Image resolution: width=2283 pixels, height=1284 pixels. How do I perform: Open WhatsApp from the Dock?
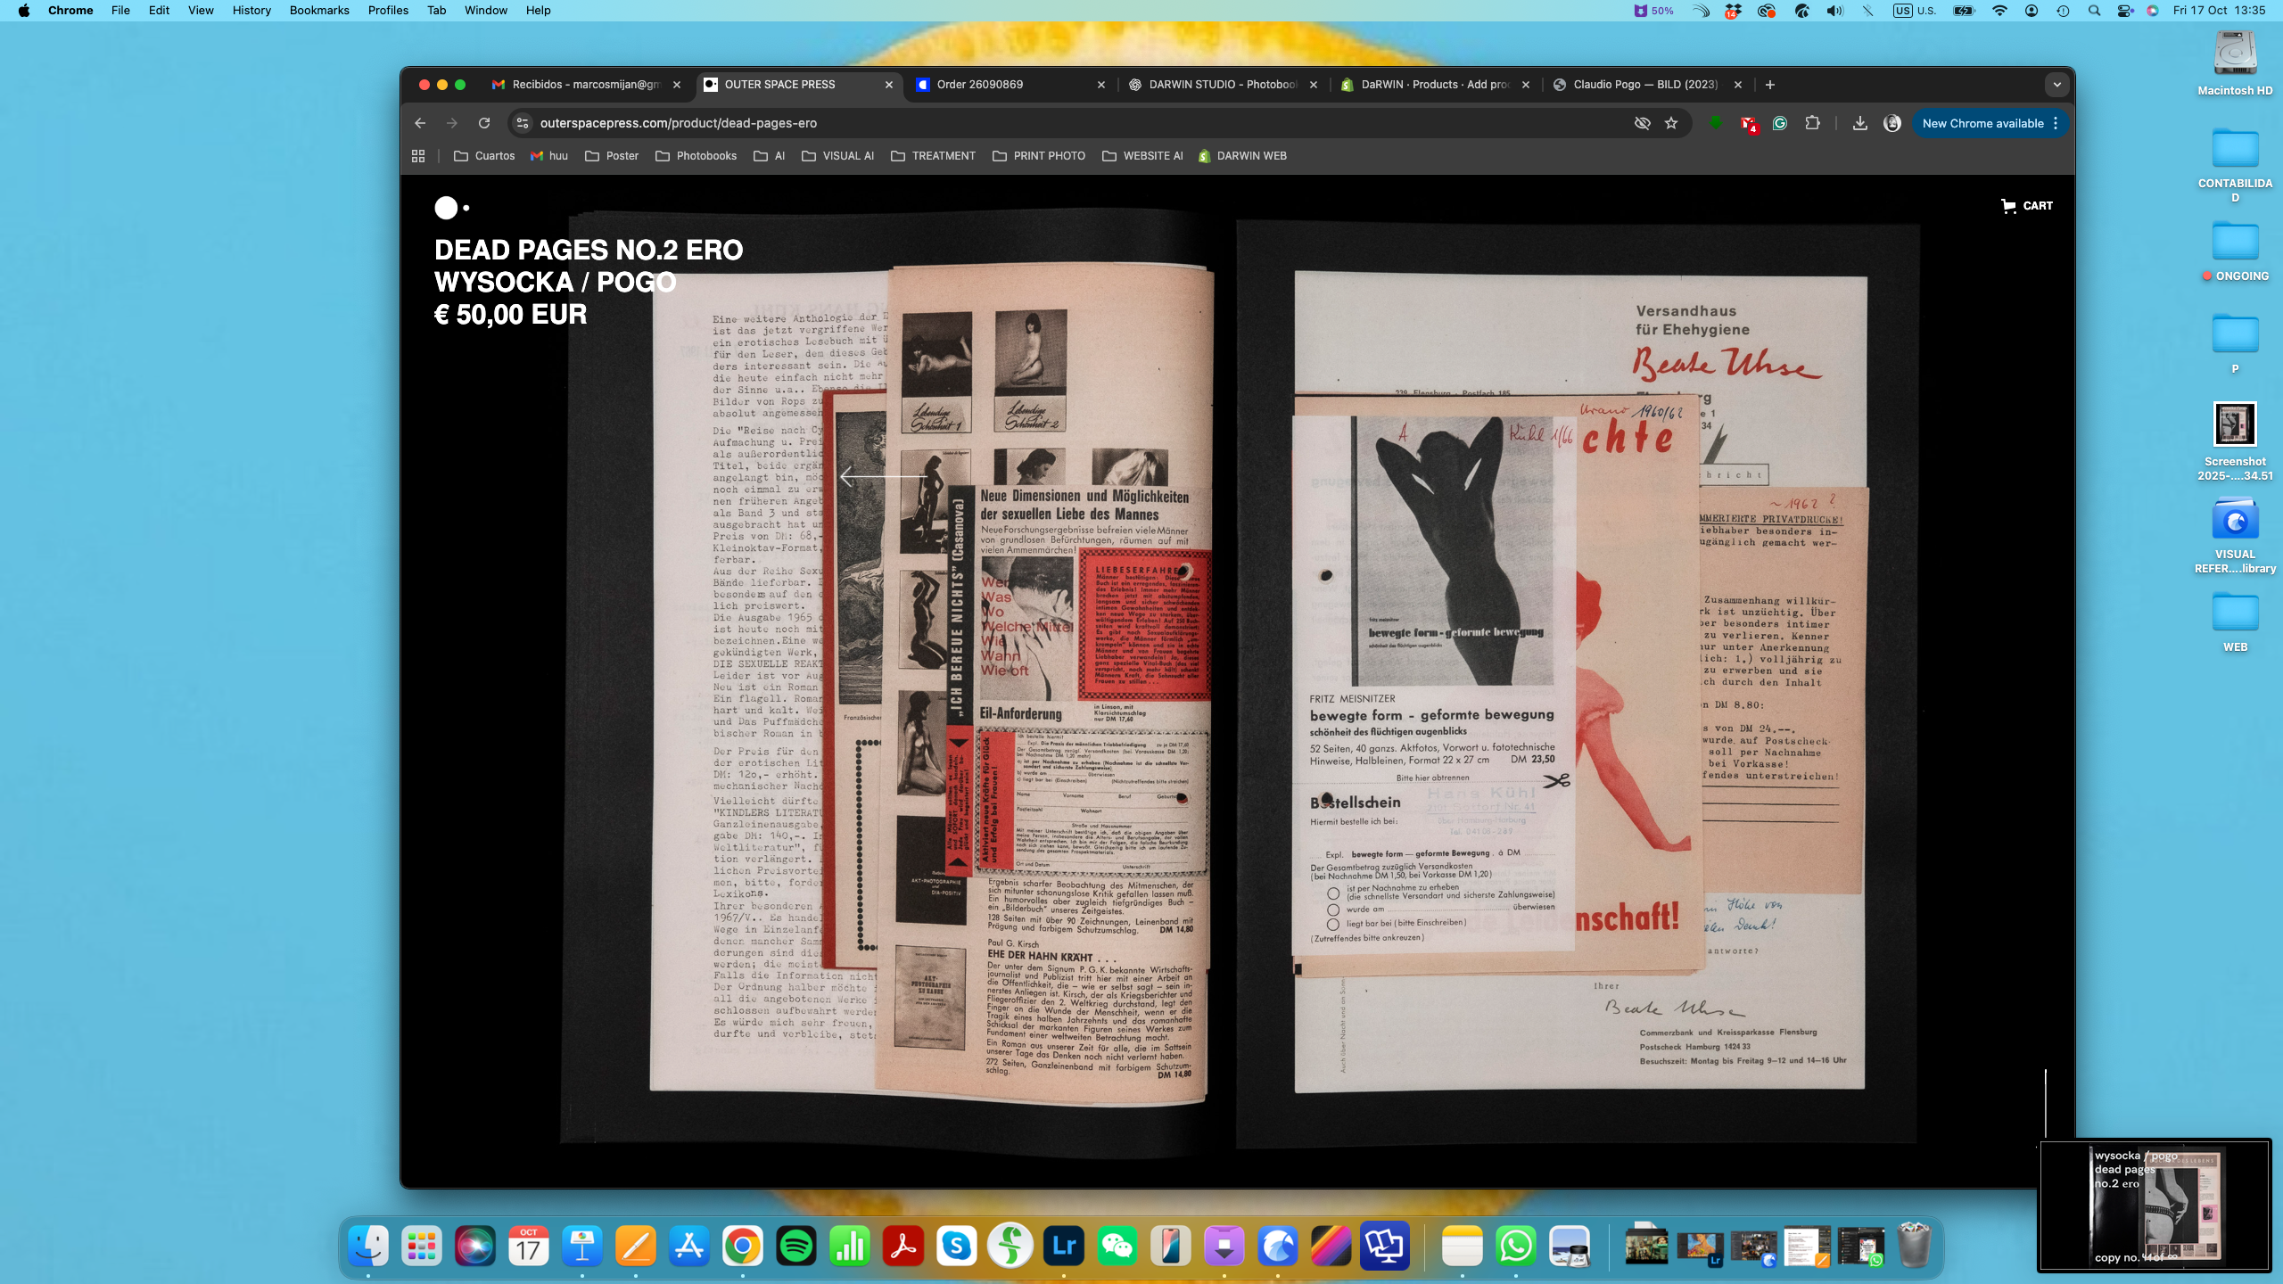1516,1246
